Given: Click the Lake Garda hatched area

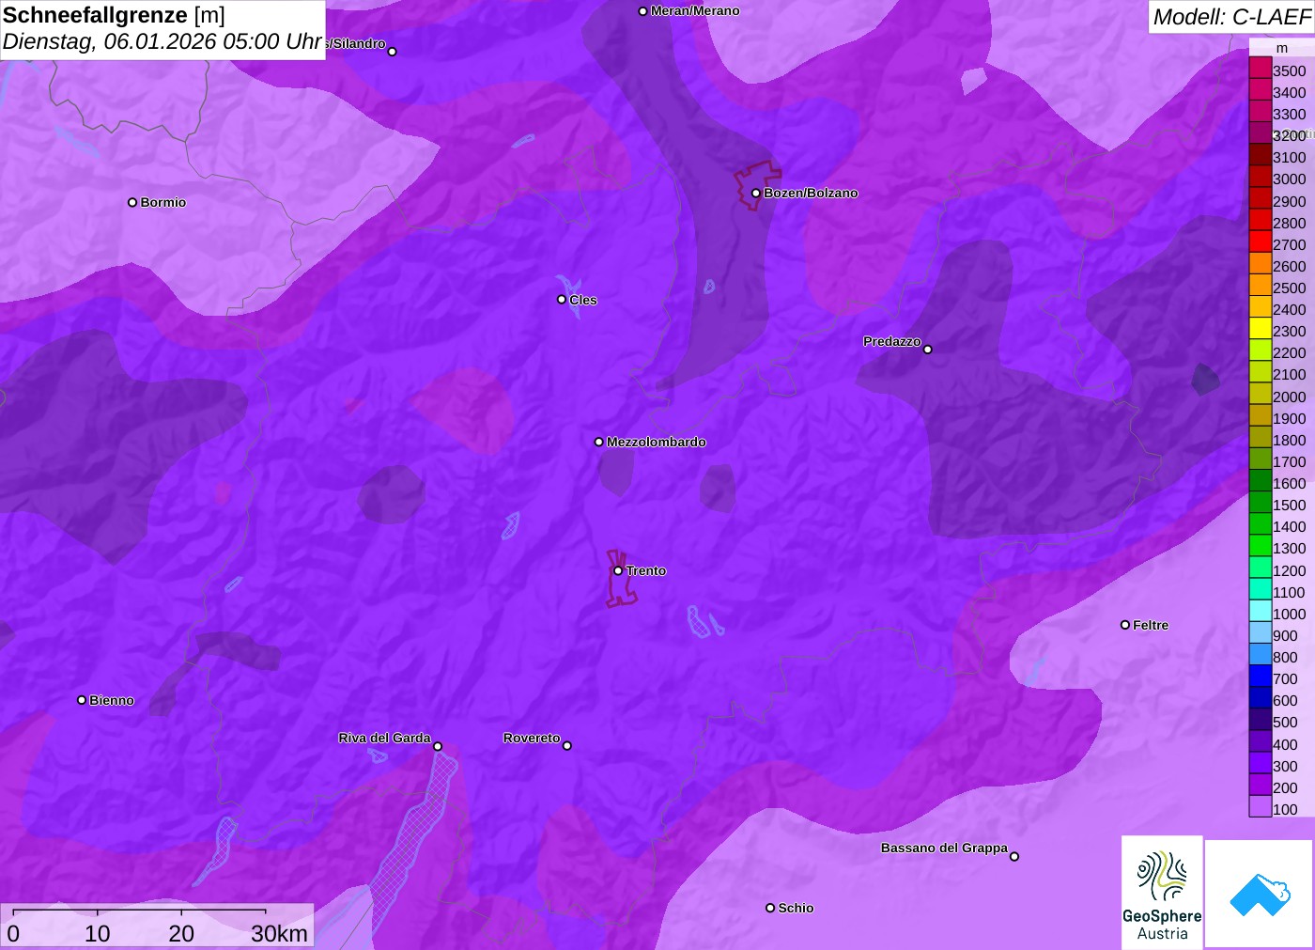Looking at the screenshot, I should (x=409, y=846).
